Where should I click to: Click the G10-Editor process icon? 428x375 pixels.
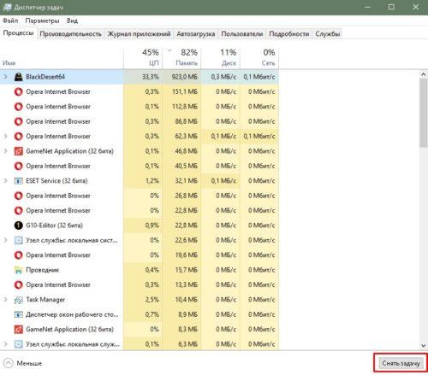[19, 226]
